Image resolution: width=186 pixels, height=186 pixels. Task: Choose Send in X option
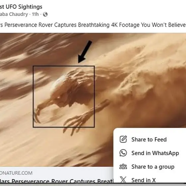pyautogui.click(x=150, y=179)
